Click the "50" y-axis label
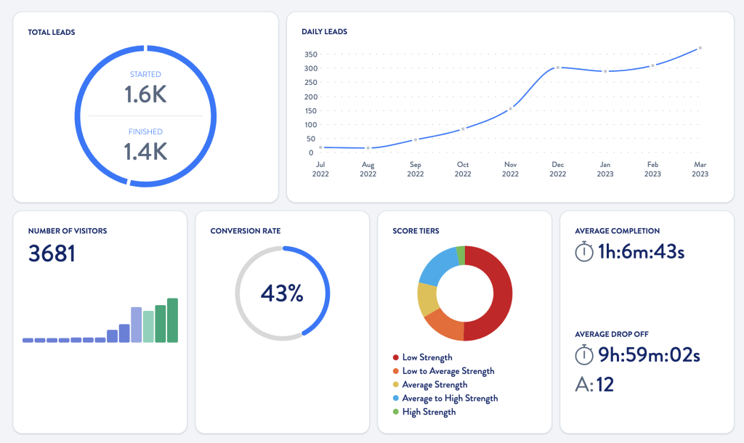The image size is (744, 443). click(x=311, y=139)
